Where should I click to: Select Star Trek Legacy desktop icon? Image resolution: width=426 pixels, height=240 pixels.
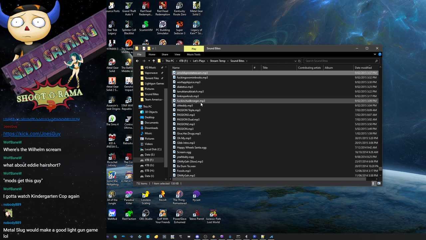pyautogui.click(x=112, y=28)
